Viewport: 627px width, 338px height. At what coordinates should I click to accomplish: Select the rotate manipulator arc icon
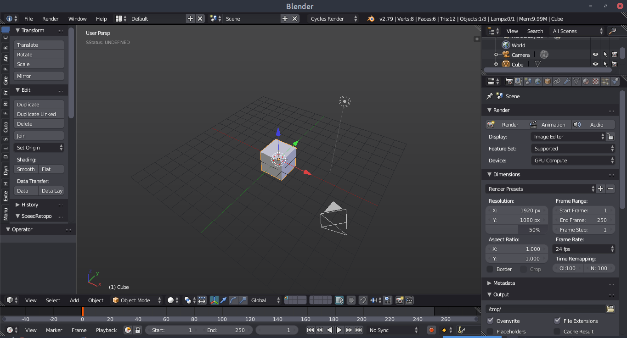[233, 300]
